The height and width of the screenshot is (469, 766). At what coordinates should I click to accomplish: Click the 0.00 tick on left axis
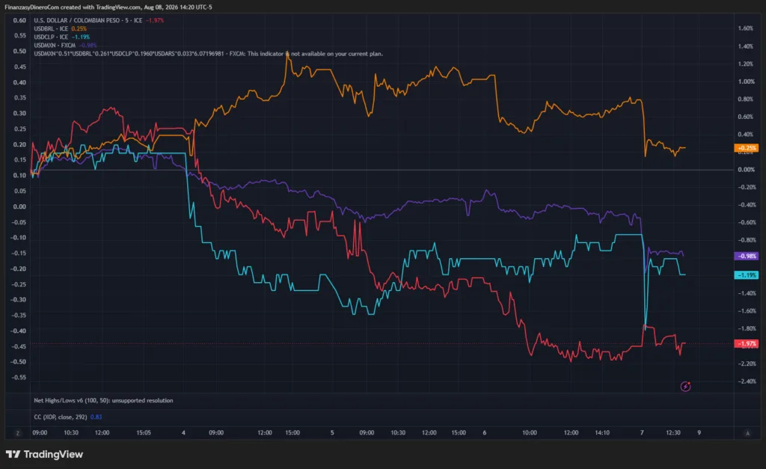tap(19, 206)
